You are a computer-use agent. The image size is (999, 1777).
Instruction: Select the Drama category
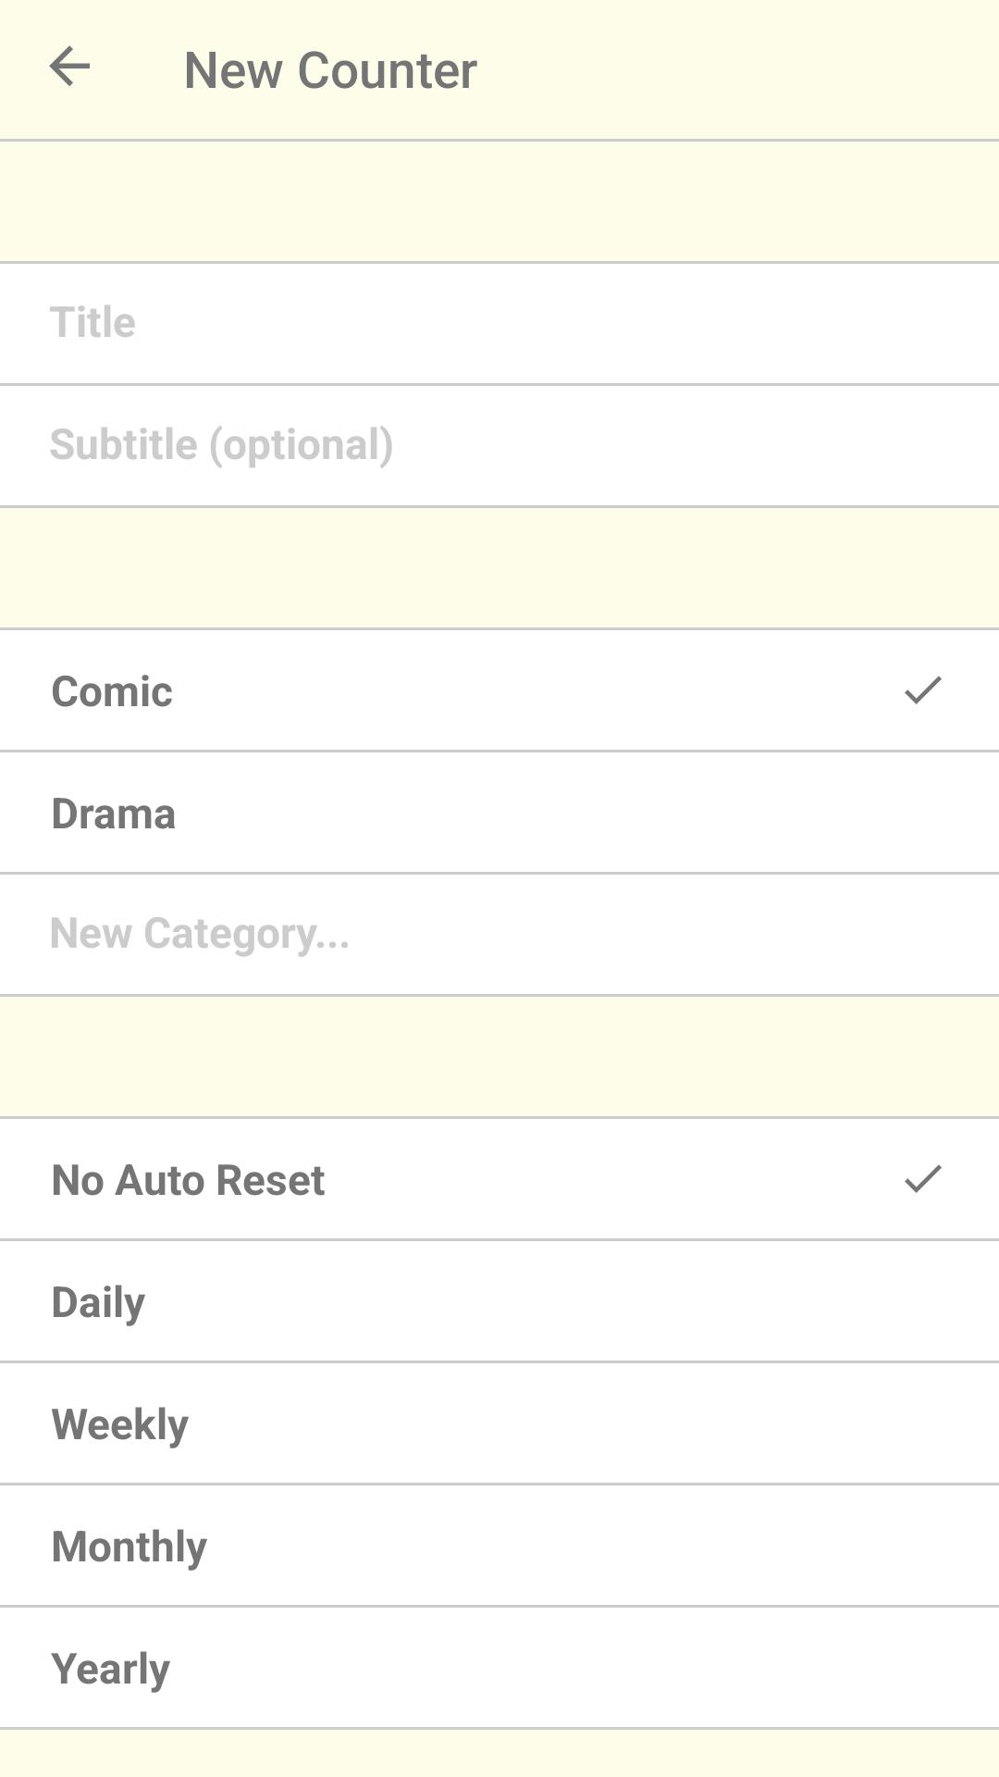pos(499,813)
